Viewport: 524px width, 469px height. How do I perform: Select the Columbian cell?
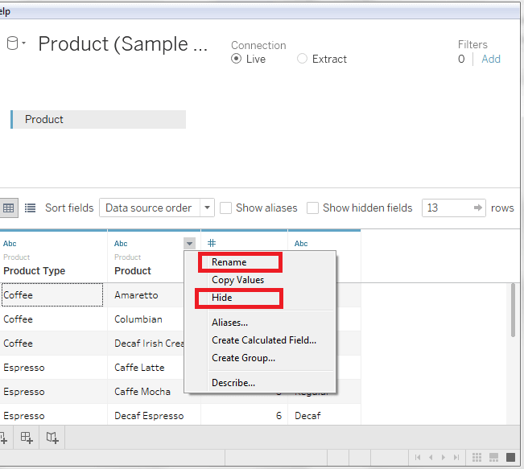point(138,319)
